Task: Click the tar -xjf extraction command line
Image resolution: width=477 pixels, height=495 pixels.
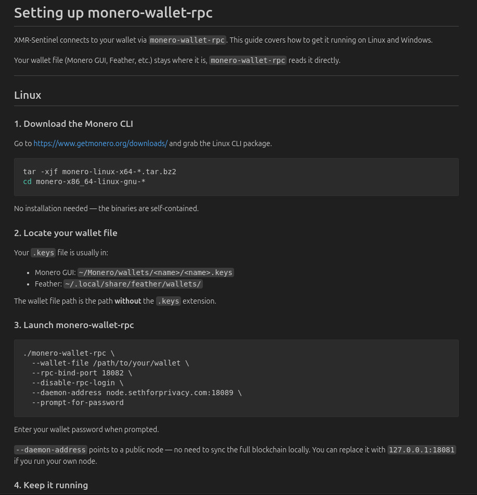Action: 99,172
